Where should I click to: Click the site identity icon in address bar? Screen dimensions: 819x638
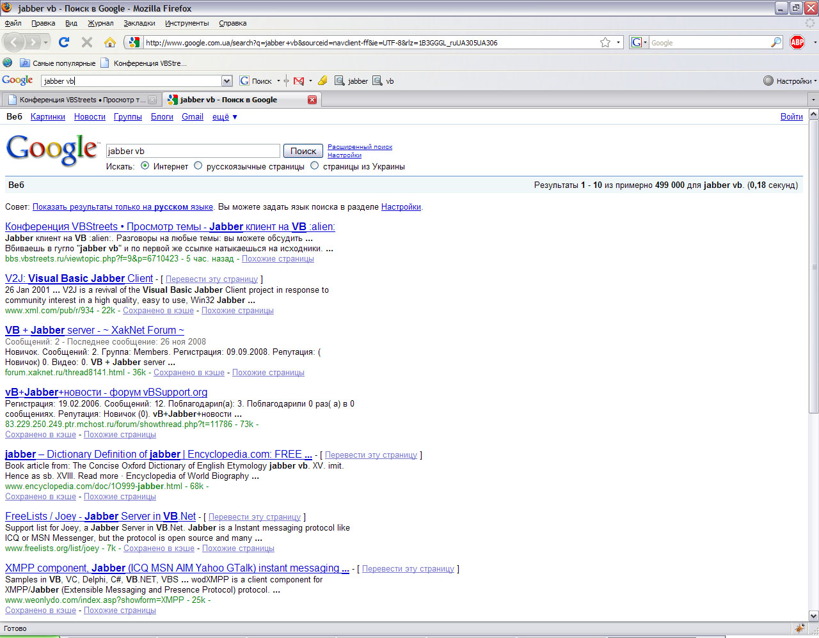(x=134, y=43)
